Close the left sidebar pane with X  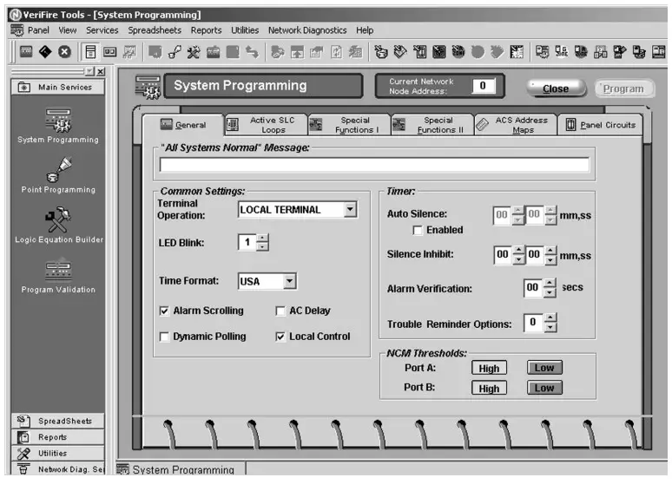101,71
